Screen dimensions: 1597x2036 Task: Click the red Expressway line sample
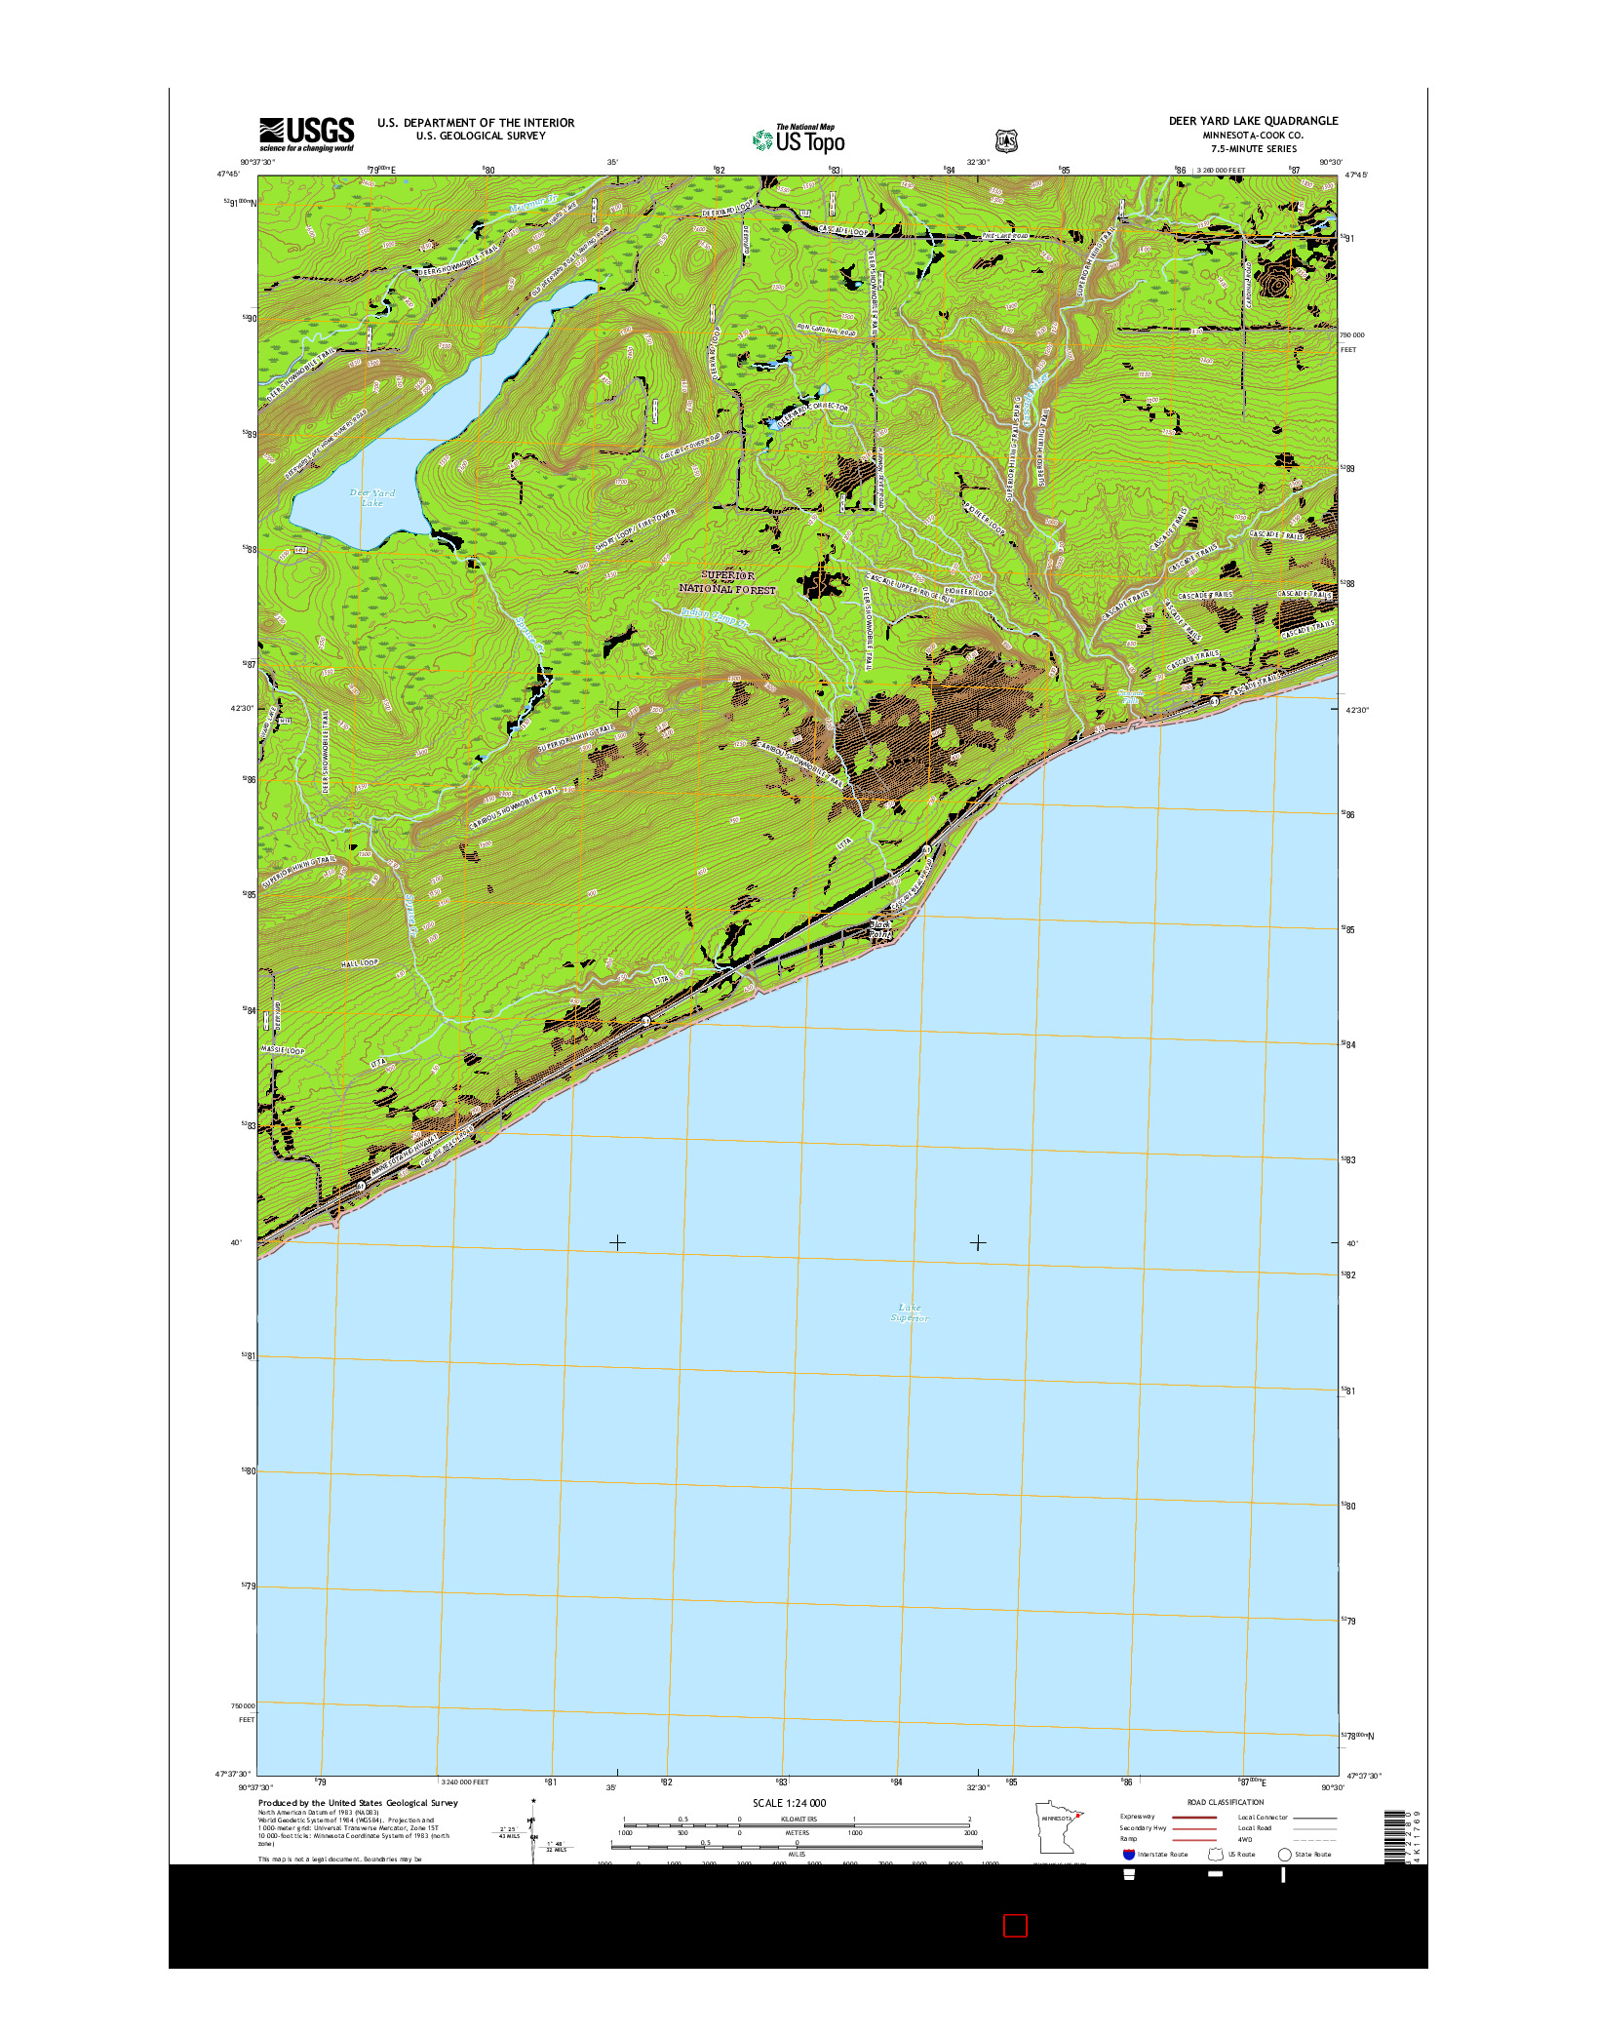pos(1194,1818)
